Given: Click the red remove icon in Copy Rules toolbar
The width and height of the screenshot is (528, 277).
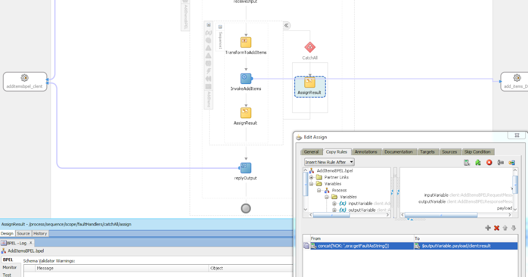Looking at the screenshot, I should click(489, 162).
